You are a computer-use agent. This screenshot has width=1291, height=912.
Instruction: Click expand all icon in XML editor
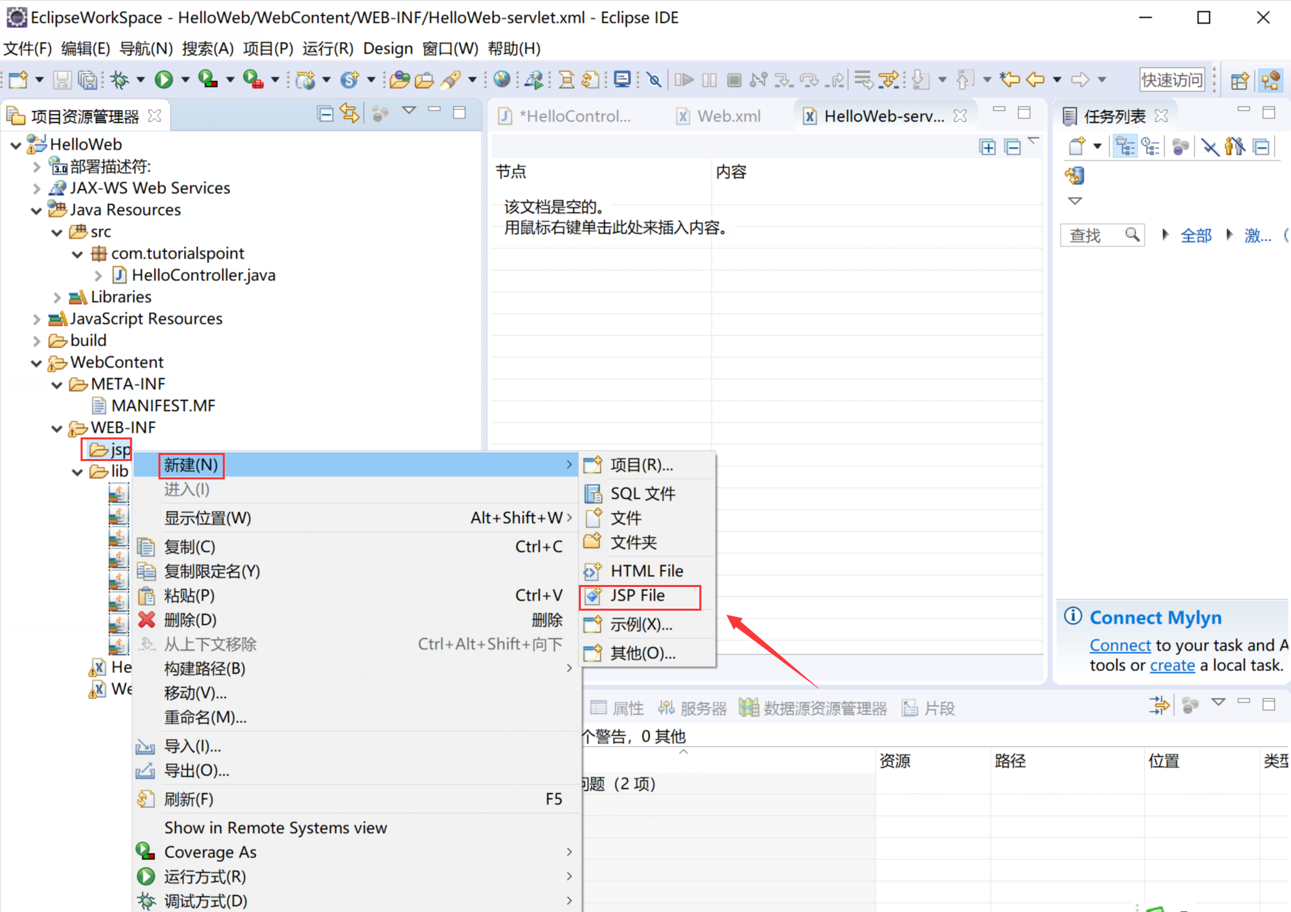click(x=987, y=147)
